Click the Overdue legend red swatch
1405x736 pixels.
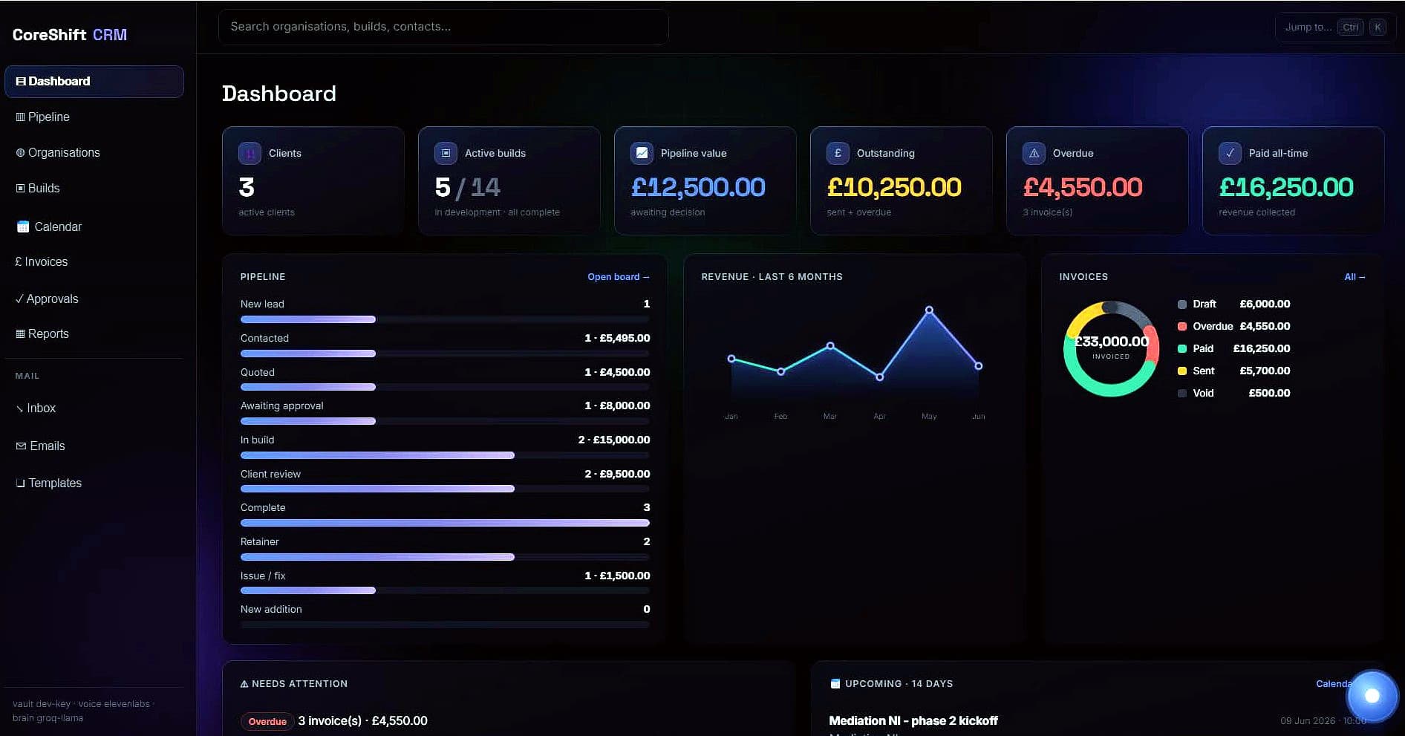(x=1182, y=327)
